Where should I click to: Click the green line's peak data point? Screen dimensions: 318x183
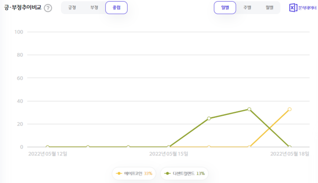(249, 109)
